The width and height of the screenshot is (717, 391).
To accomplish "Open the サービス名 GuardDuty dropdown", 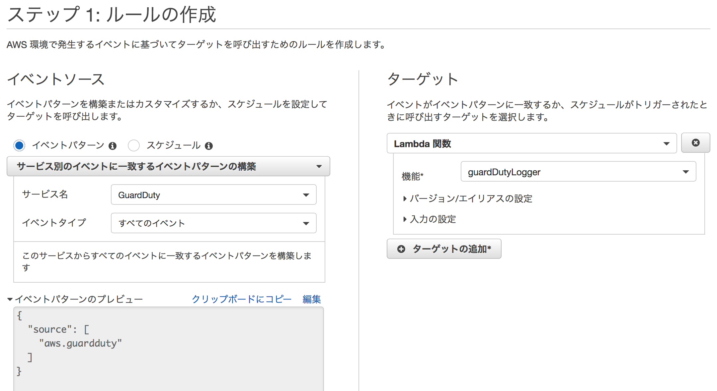I will (213, 195).
